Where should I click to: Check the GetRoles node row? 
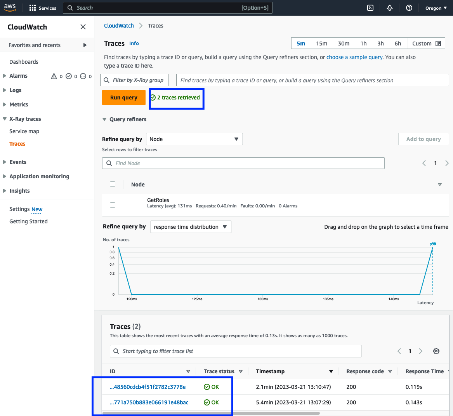coord(113,205)
